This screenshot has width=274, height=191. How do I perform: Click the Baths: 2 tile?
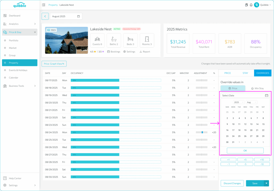coord(114,40)
